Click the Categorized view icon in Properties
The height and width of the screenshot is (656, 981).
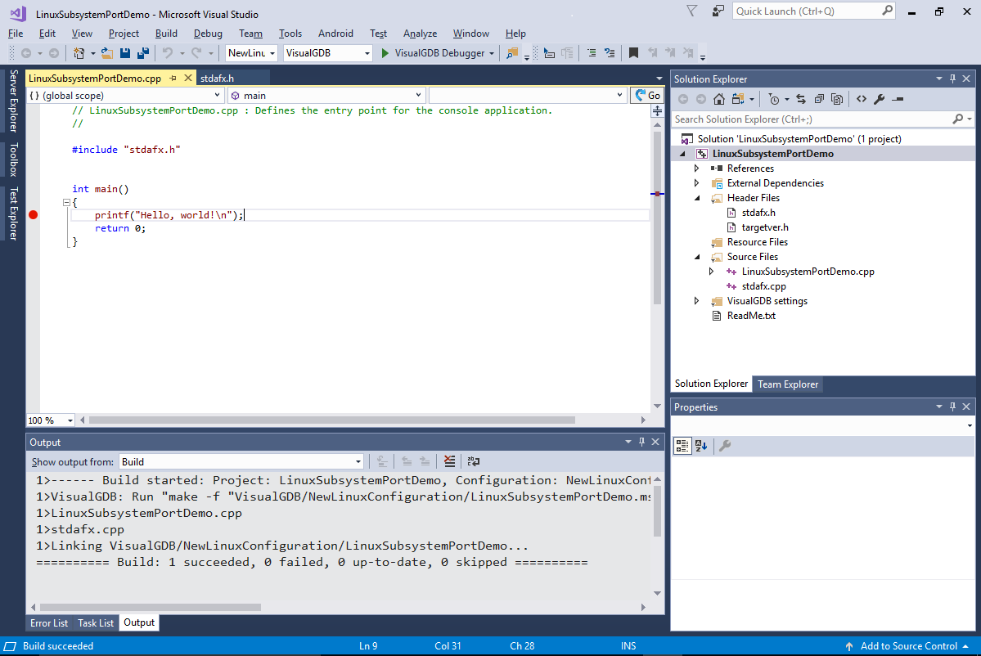(x=682, y=445)
